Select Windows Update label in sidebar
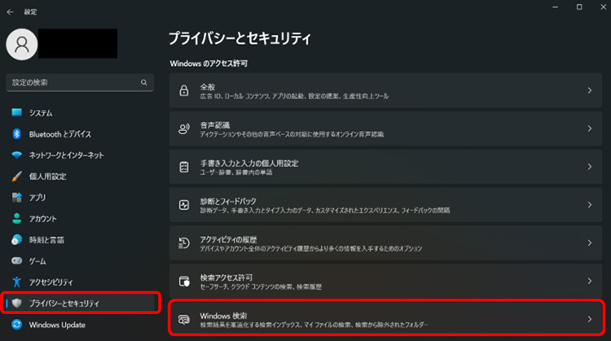Screen dimensions: 611x341 (x=57, y=325)
